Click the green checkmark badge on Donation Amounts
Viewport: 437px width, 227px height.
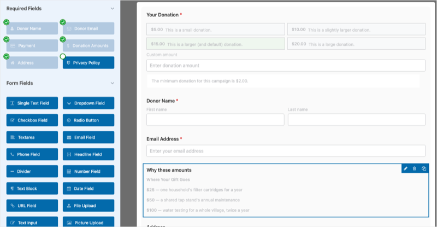click(63, 39)
